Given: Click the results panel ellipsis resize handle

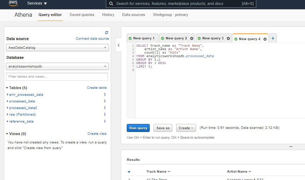Looking at the screenshot, I should click(x=291, y=147).
